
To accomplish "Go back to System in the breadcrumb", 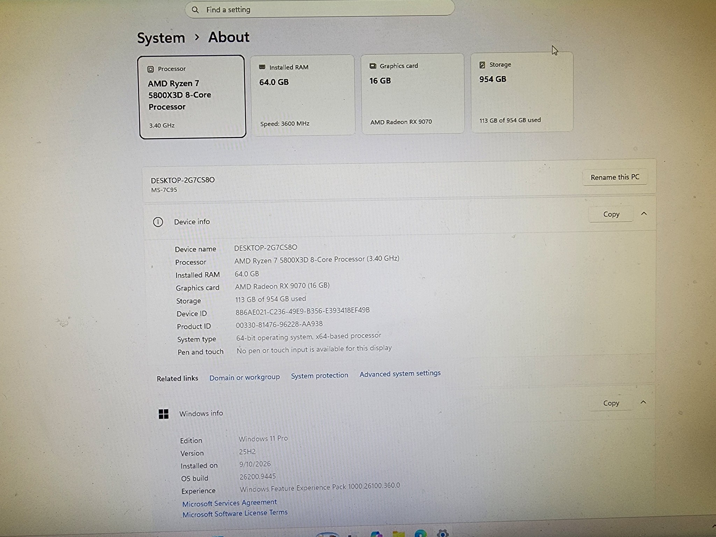I will (x=161, y=38).
